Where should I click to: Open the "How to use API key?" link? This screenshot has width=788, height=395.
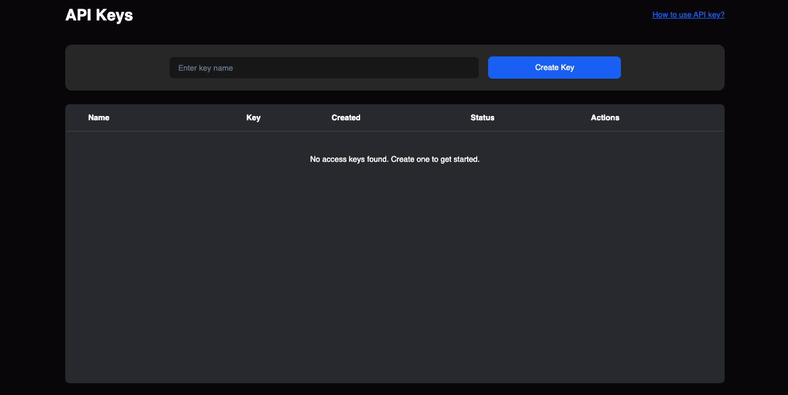(688, 15)
